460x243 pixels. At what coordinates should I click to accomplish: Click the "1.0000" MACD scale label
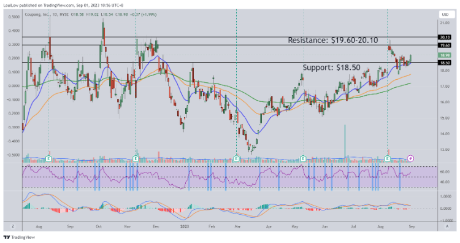coord(445,196)
